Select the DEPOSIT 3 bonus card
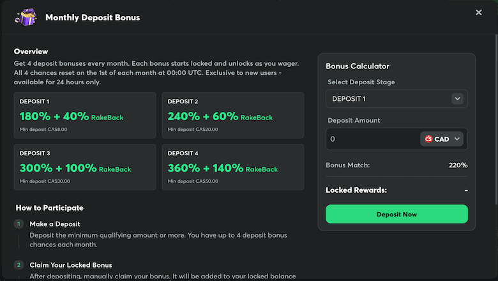Viewport: 498px width, 281px height. [x=85, y=167]
